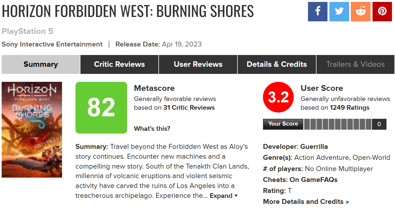Open the User Reviews tab
395x211 pixels.
coord(198,64)
